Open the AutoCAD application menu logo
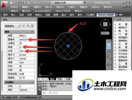Viewport: 132px width, 100px height. 4,4
